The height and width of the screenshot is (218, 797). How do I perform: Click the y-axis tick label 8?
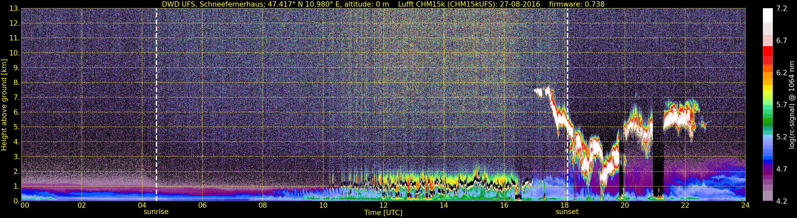(17, 83)
